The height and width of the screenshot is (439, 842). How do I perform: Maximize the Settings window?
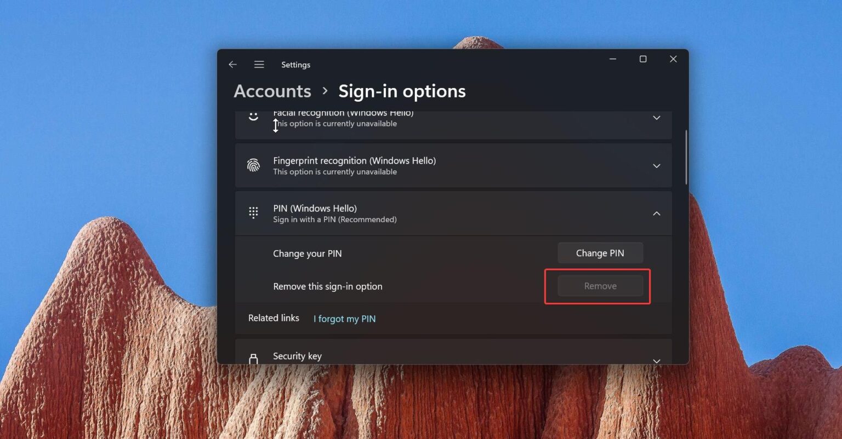click(x=642, y=59)
